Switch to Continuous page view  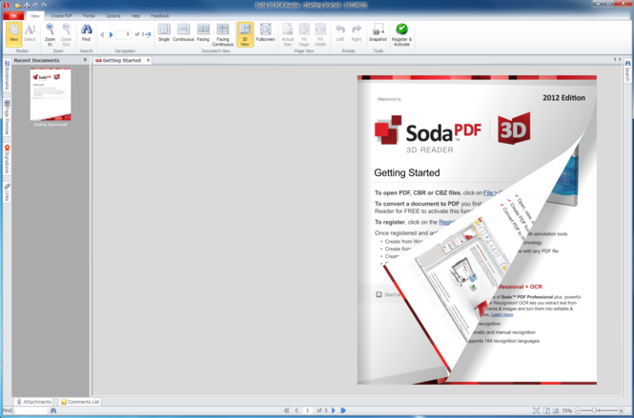(x=183, y=34)
